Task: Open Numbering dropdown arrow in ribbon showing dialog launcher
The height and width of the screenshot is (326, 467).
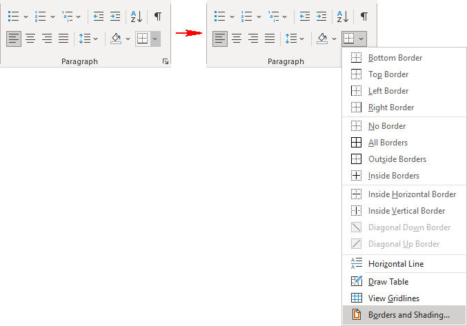Action: [52, 17]
